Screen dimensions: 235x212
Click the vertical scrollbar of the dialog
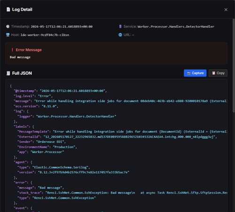coord(234,65)
